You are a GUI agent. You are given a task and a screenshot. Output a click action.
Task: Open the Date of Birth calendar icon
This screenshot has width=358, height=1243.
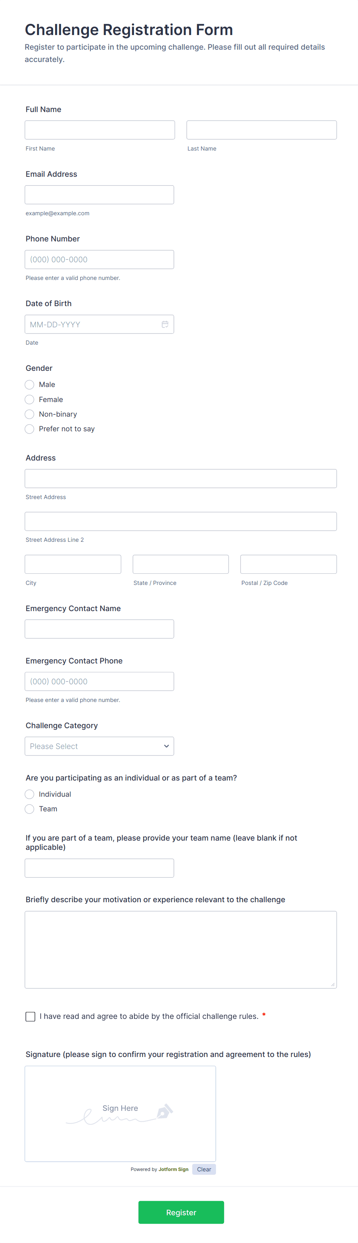tap(165, 324)
